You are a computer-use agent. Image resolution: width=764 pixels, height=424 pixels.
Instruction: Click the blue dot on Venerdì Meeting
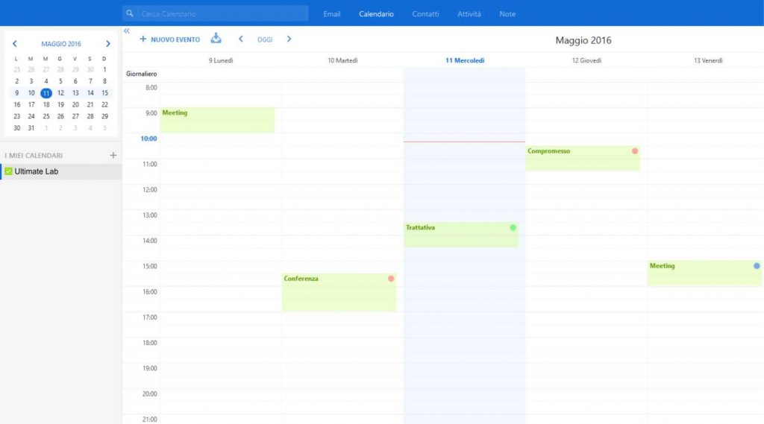[x=757, y=266]
